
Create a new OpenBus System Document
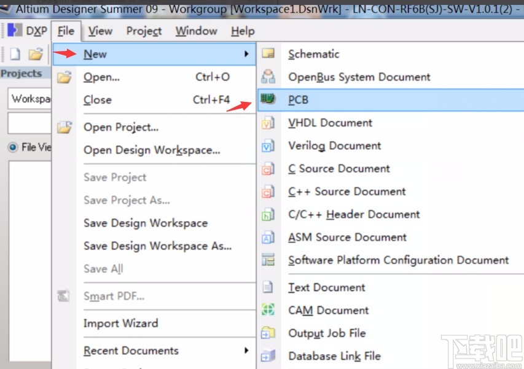(x=391, y=77)
